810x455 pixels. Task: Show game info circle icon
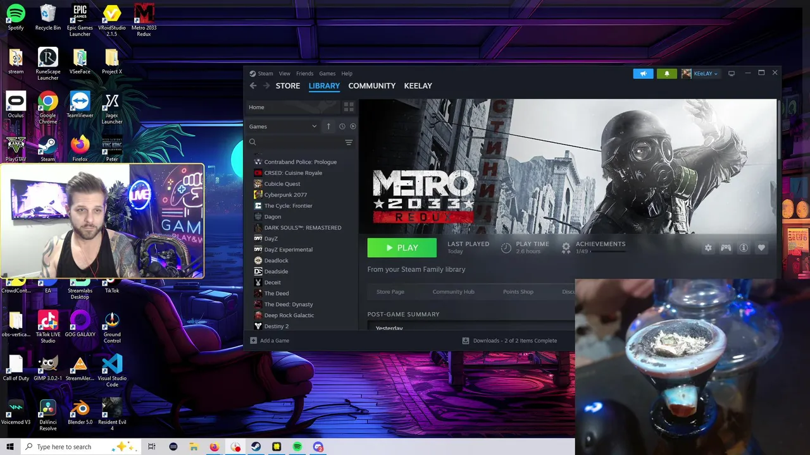click(x=744, y=248)
